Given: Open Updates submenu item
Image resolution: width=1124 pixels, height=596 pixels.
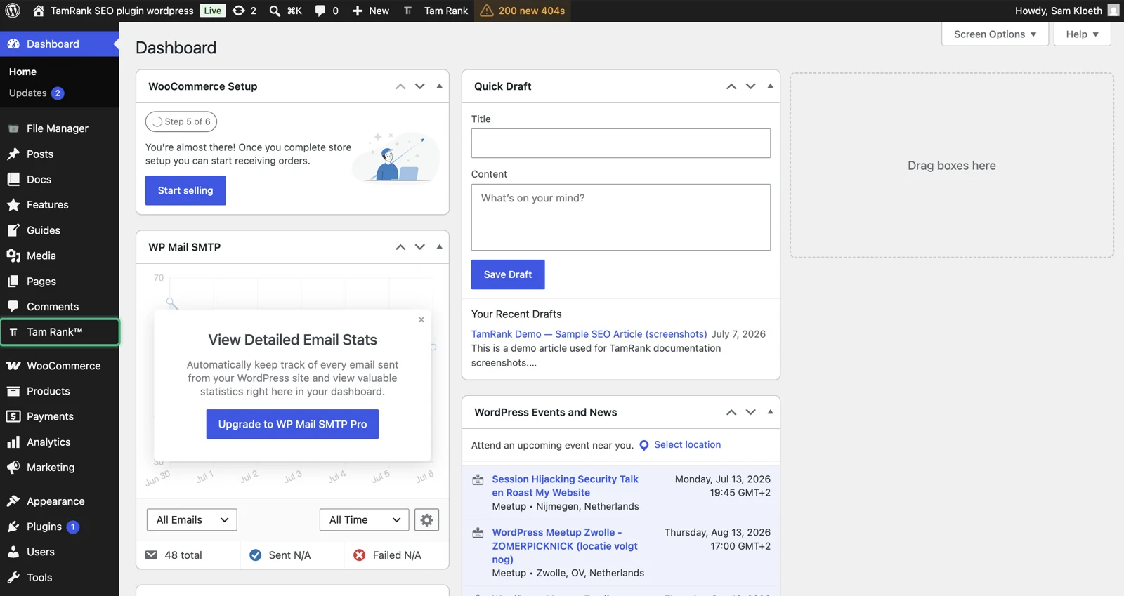Looking at the screenshot, I should pyautogui.click(x=36, y=93).
